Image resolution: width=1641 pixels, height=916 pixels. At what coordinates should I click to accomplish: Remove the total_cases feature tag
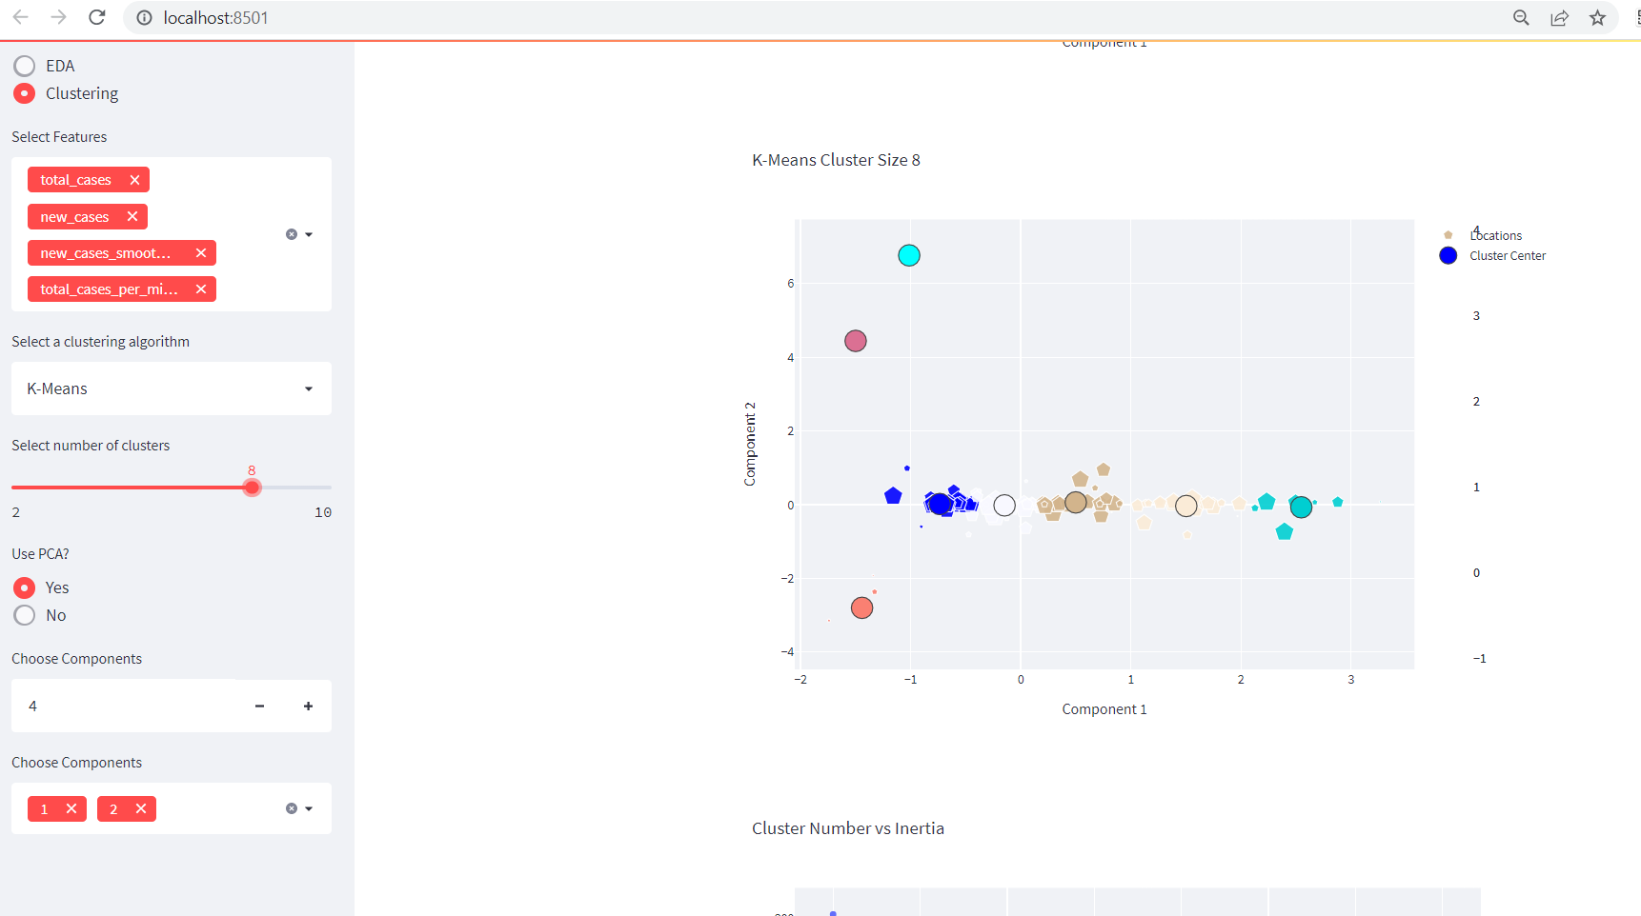click(x=134, y=180)
